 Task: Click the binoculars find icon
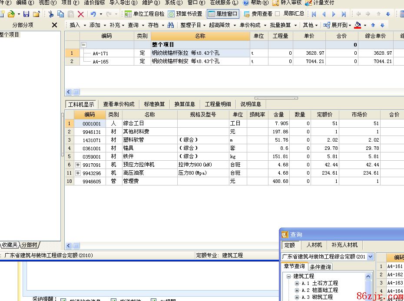coord(171,25)
